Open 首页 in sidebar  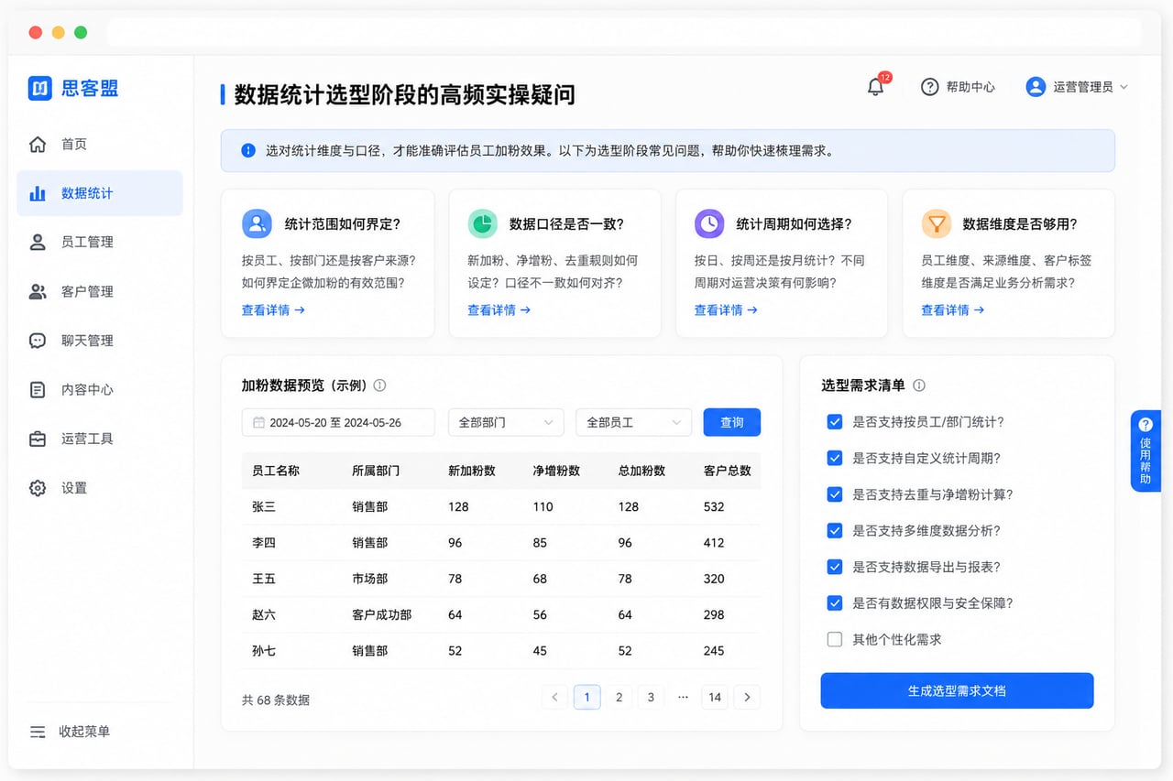tap(100, 145)
